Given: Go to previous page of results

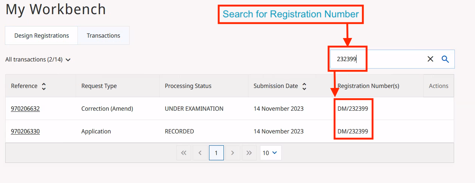Looking at the screenshot, I should pos(200,153).
